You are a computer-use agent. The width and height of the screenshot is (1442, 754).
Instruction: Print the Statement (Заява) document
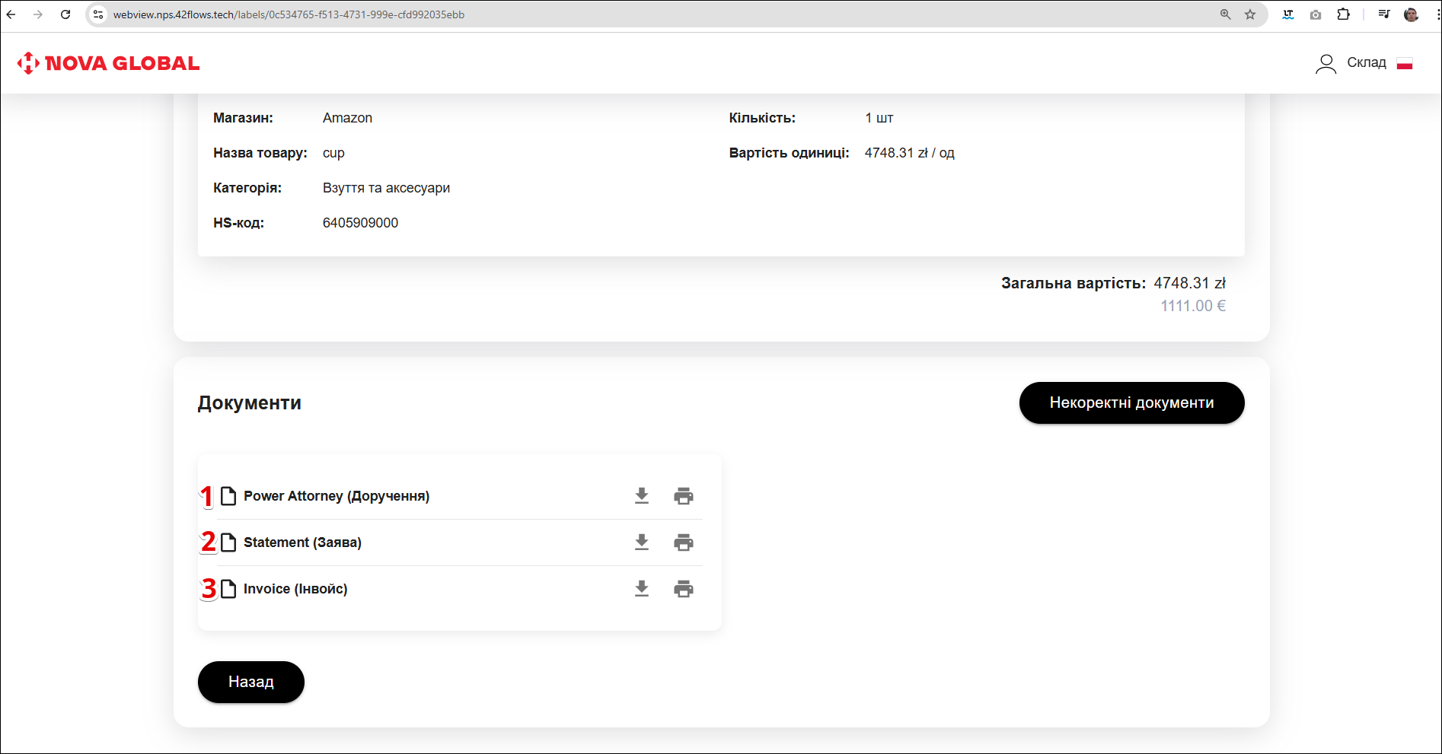[x=683, y=542]
